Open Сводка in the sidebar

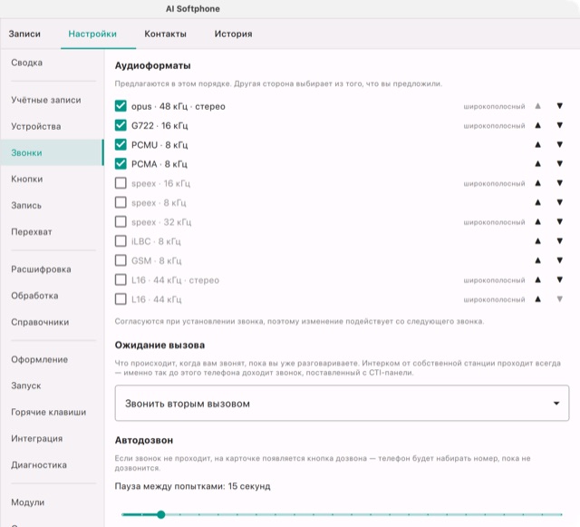click(x=26, y=63)
